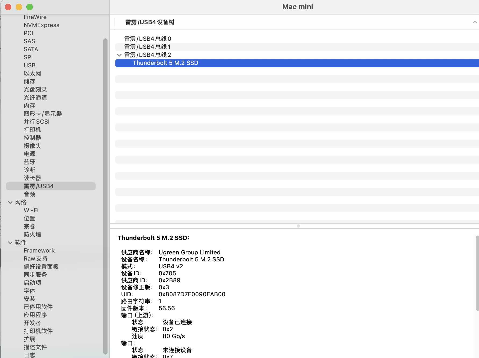Select 读卡器 in the sidebar

pyautogui.click(x=32, y=178)
